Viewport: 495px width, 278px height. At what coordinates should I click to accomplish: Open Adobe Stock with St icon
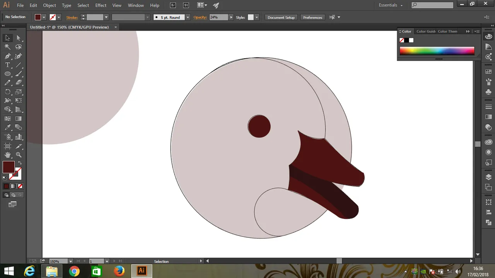click(186, 5)
